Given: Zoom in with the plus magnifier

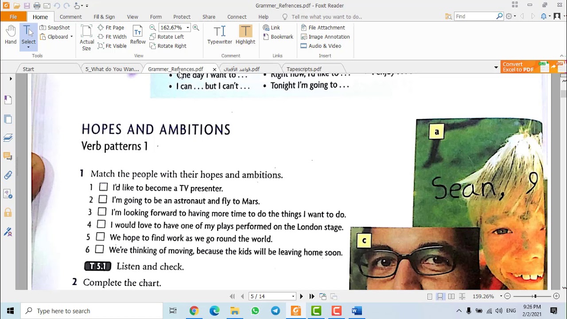Looking at the screenshot, I should coord(196,27).
